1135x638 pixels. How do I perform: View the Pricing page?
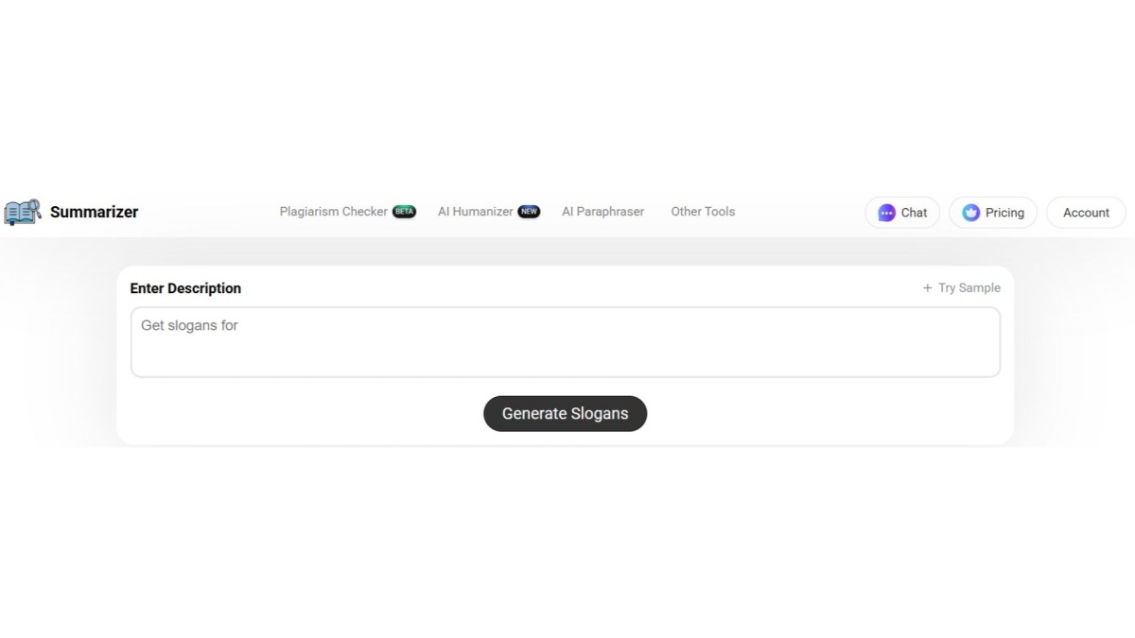pos(993,213)
